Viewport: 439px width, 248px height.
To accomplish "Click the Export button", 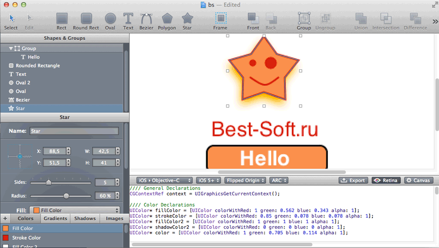I will 353,180.
